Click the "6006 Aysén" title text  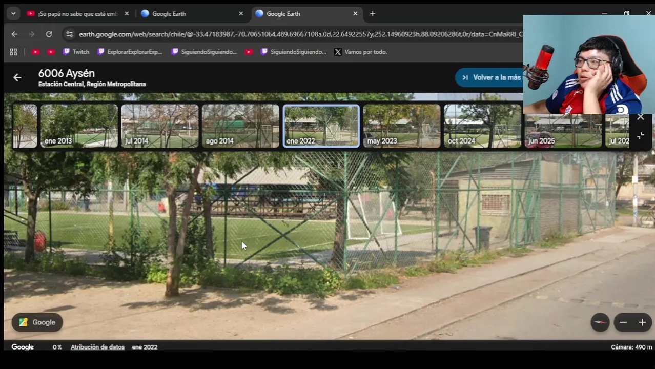tap(66, 73)
